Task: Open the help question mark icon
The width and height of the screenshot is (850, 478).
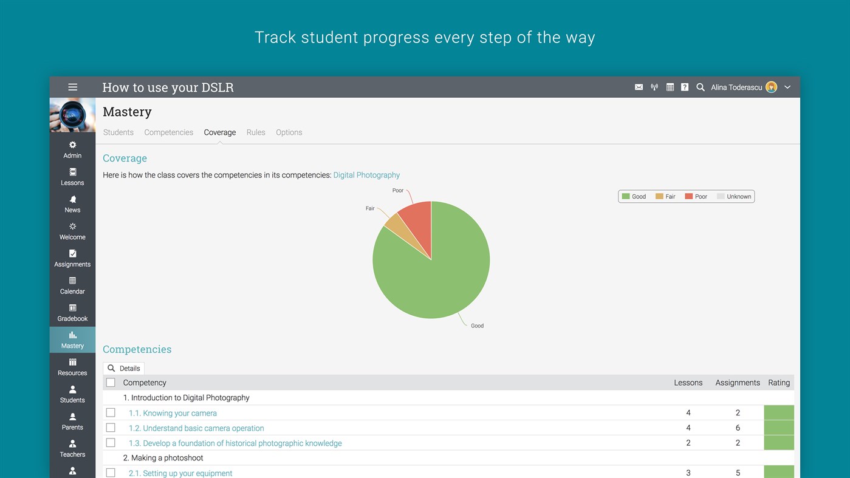Action: (685, 87)
